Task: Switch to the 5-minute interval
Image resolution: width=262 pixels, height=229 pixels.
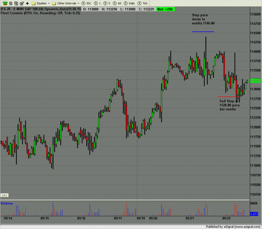Action: click(107, 3)
